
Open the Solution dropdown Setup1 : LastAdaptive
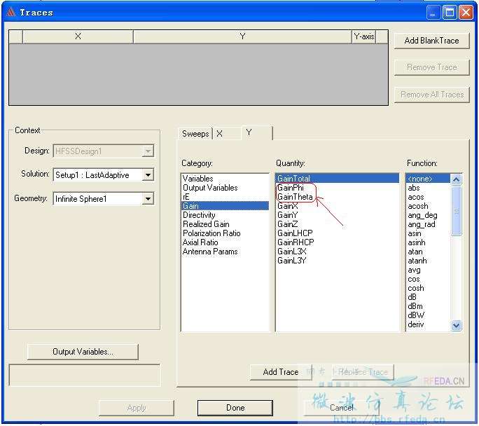point(147,175)
